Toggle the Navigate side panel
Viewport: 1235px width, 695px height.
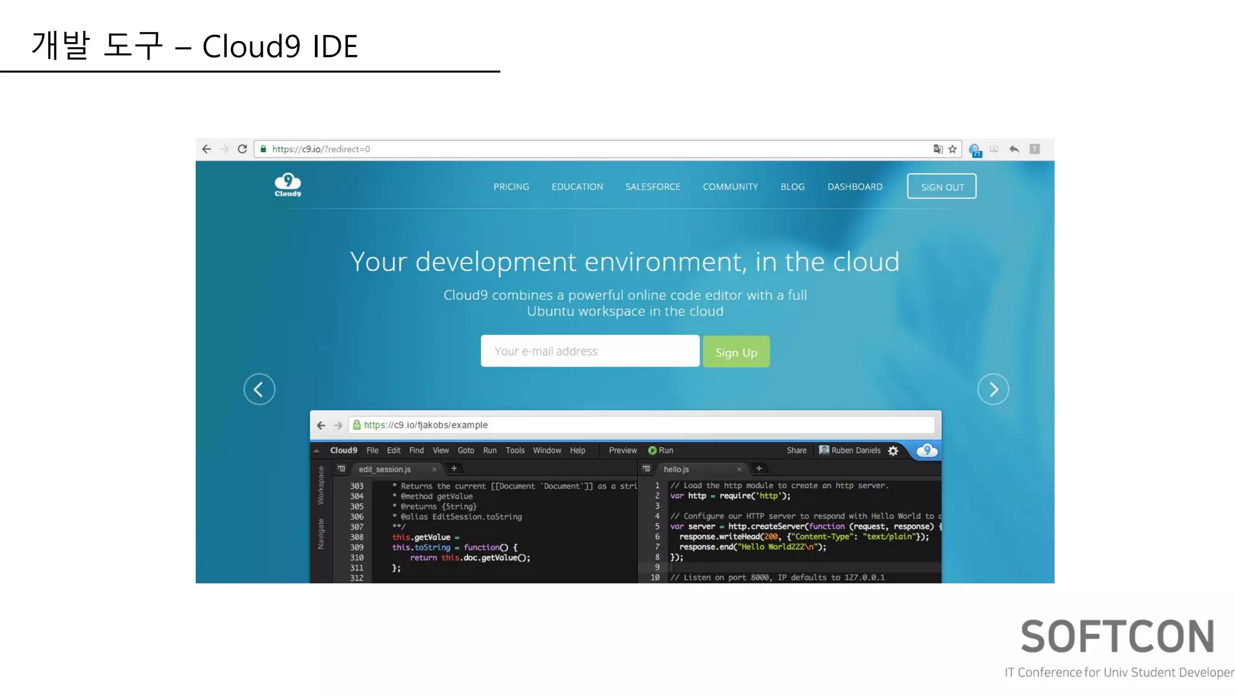coord(321,534)
